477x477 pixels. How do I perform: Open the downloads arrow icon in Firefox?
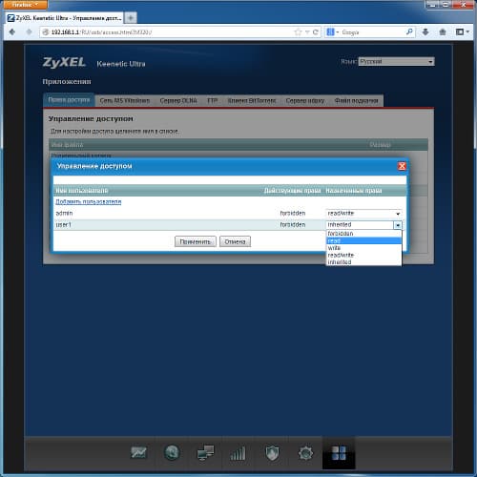[x=425, y=31]
